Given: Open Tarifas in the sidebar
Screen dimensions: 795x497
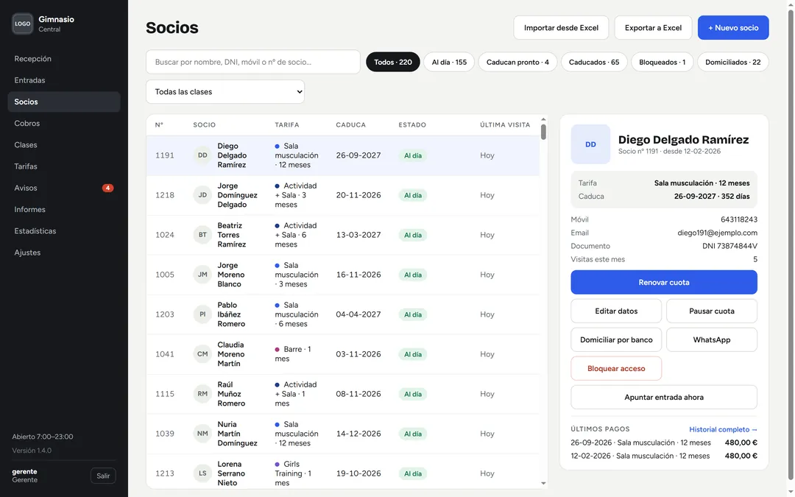Looking at the screenshot, I should [x=64, y=166].
